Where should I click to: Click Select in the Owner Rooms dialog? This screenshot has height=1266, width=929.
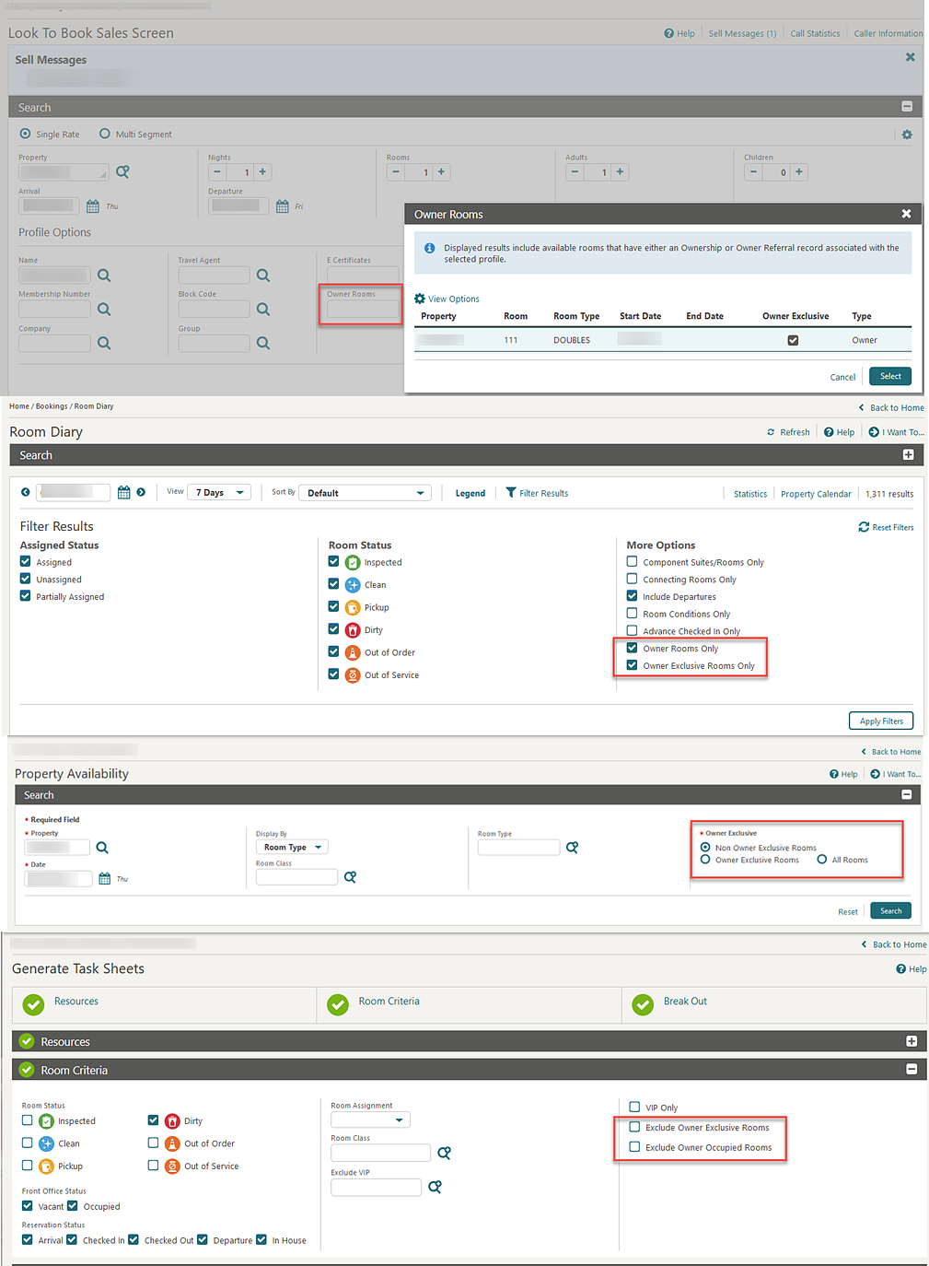888,376
